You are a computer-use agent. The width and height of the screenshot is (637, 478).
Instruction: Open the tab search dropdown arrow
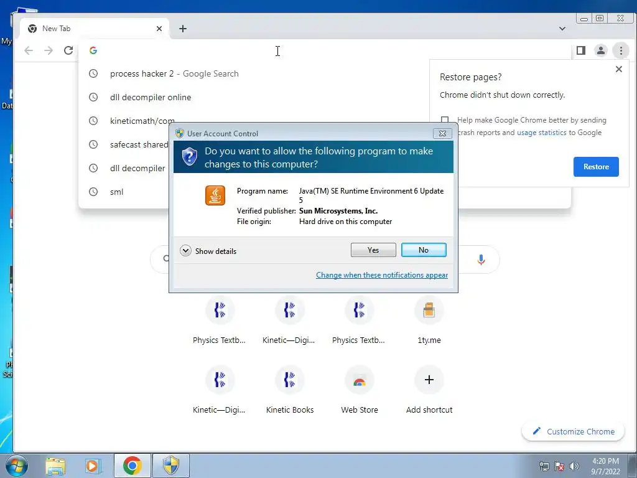click(562, 29)
